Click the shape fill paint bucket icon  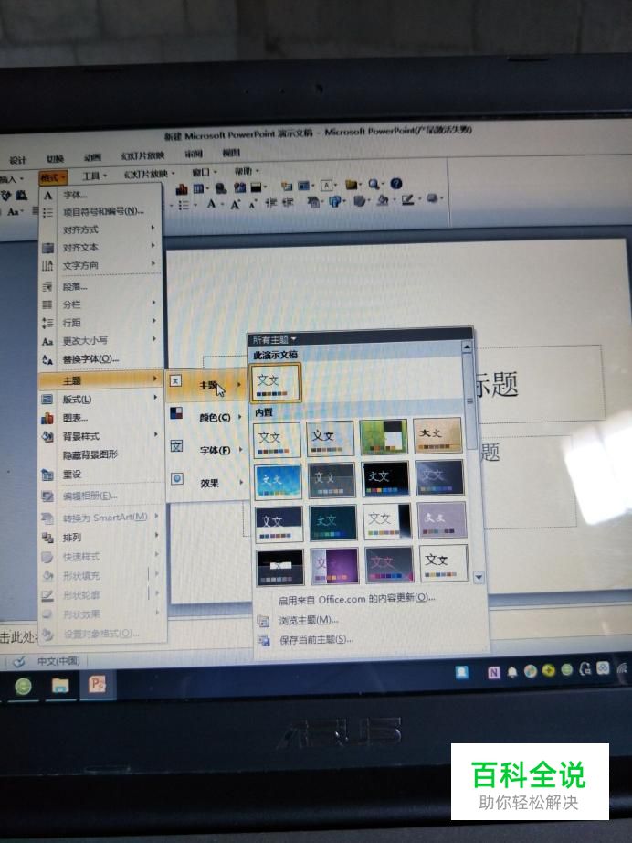(x=383, y=200)
